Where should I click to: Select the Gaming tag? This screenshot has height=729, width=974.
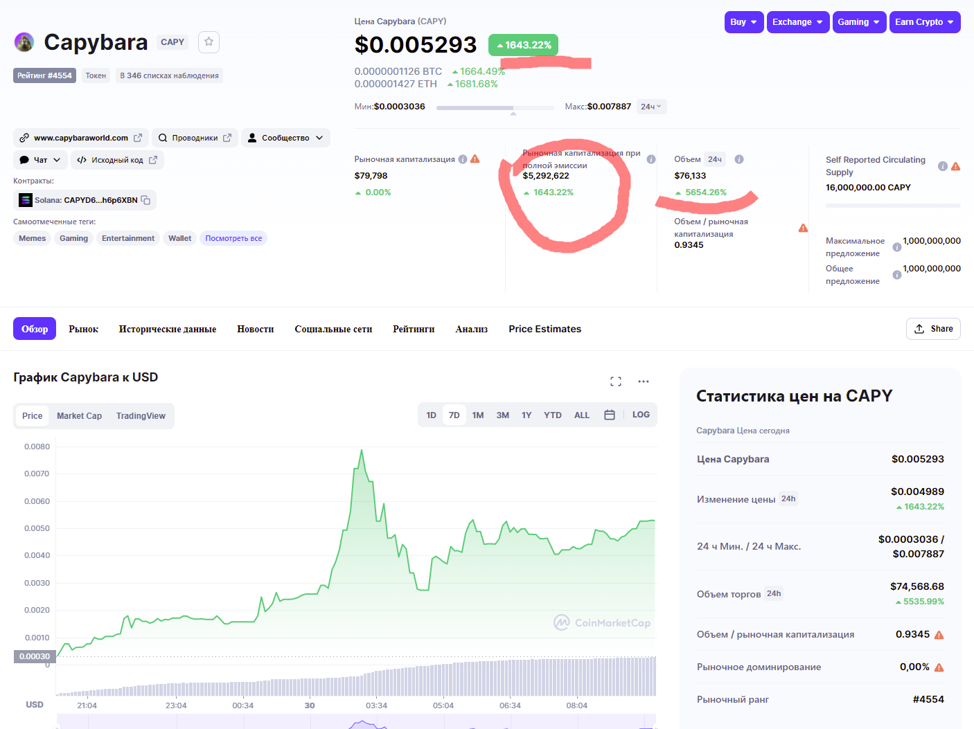click(x=73, y=238)
